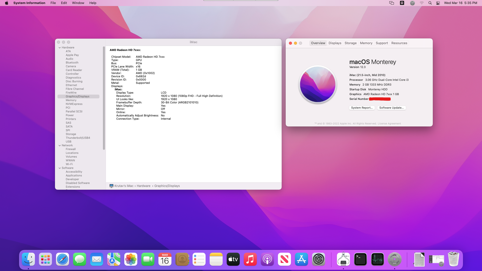Screen dimensions: 482x271
Task: Click the Trash in the Dock
Action: (453, 259)
